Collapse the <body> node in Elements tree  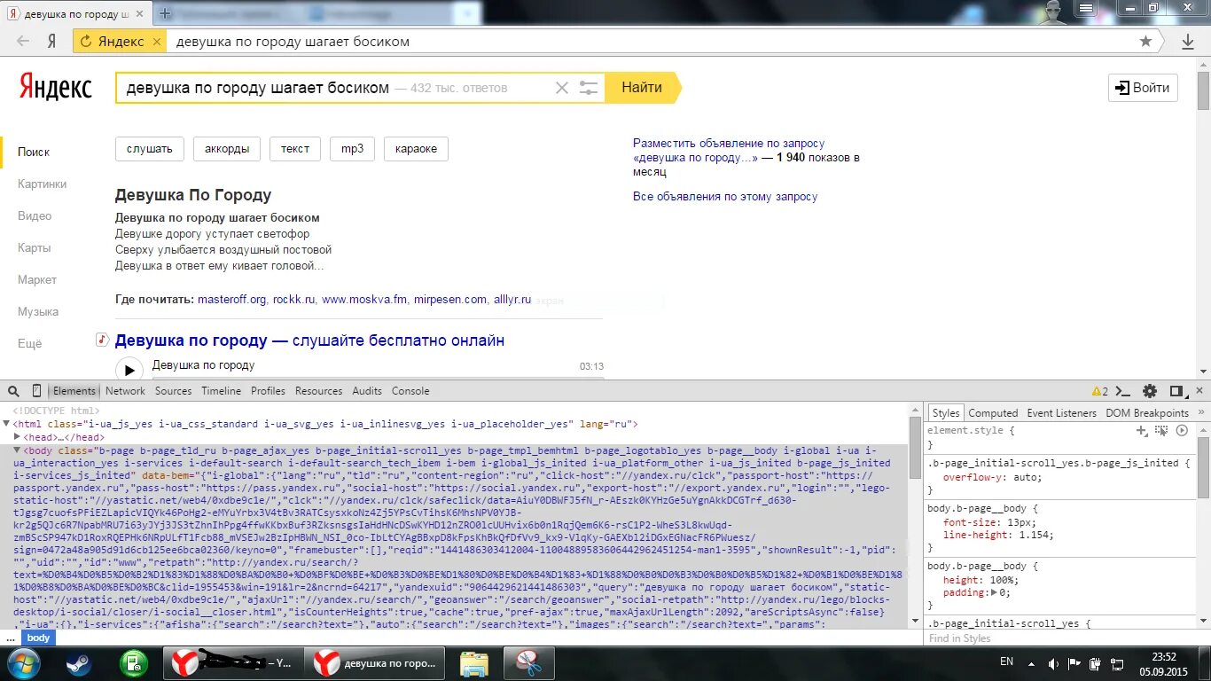pyautogui.click(x=17, y=450)
